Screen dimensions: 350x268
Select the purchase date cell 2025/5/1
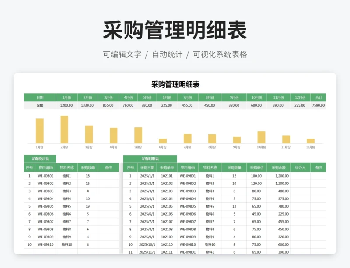coord(147,206)
